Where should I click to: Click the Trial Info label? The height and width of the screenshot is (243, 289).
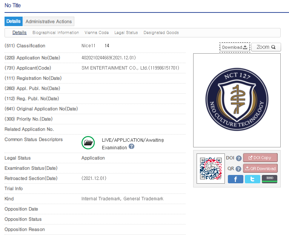point(14,189)
